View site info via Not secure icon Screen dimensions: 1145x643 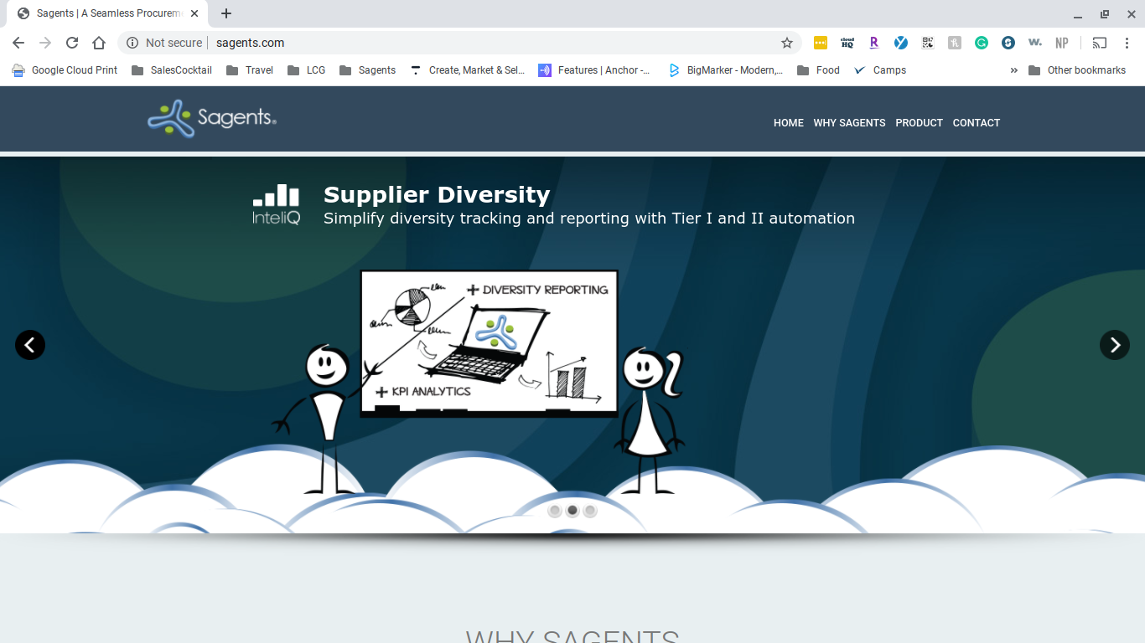pos(132,43)
